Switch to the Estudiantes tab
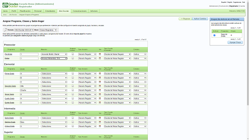249x140 pixels. pyautogui.click(x=50, y=11)
